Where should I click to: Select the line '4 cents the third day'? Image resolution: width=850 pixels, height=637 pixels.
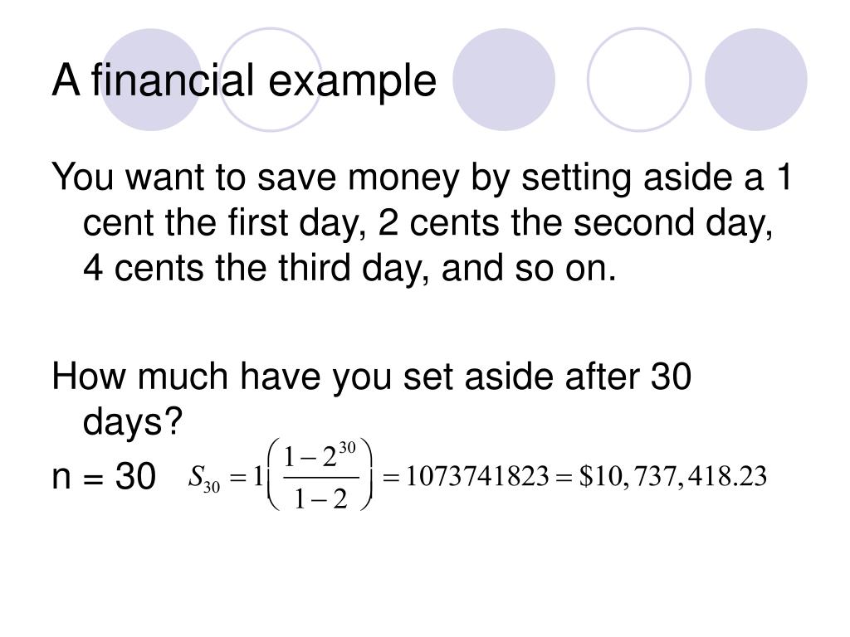coord(349,268)
